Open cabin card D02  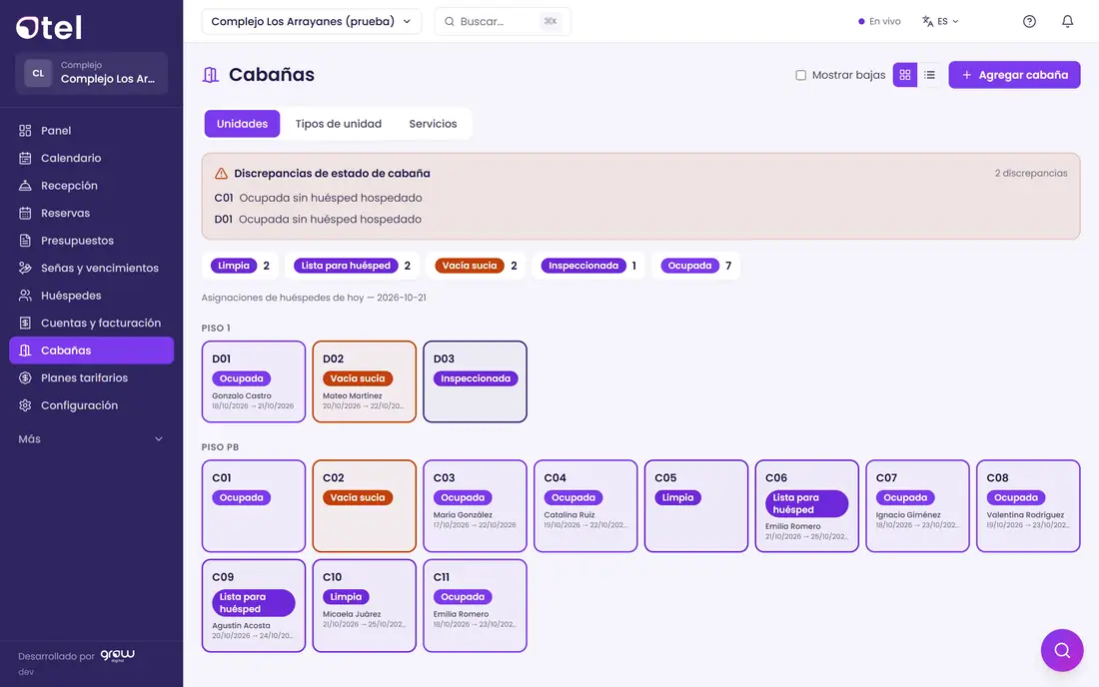(365, 381)
